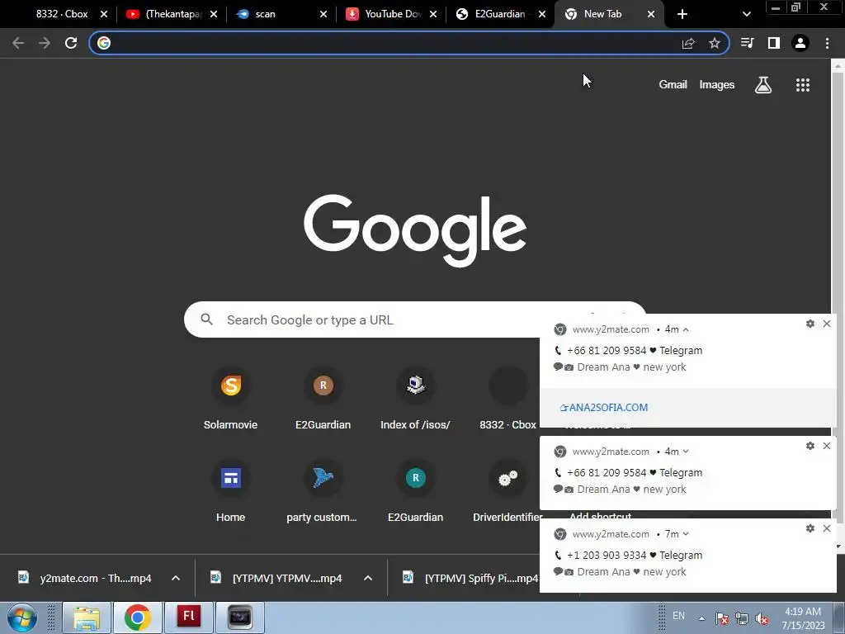
Task: Click the Windows Start orb
Action: 21,617
